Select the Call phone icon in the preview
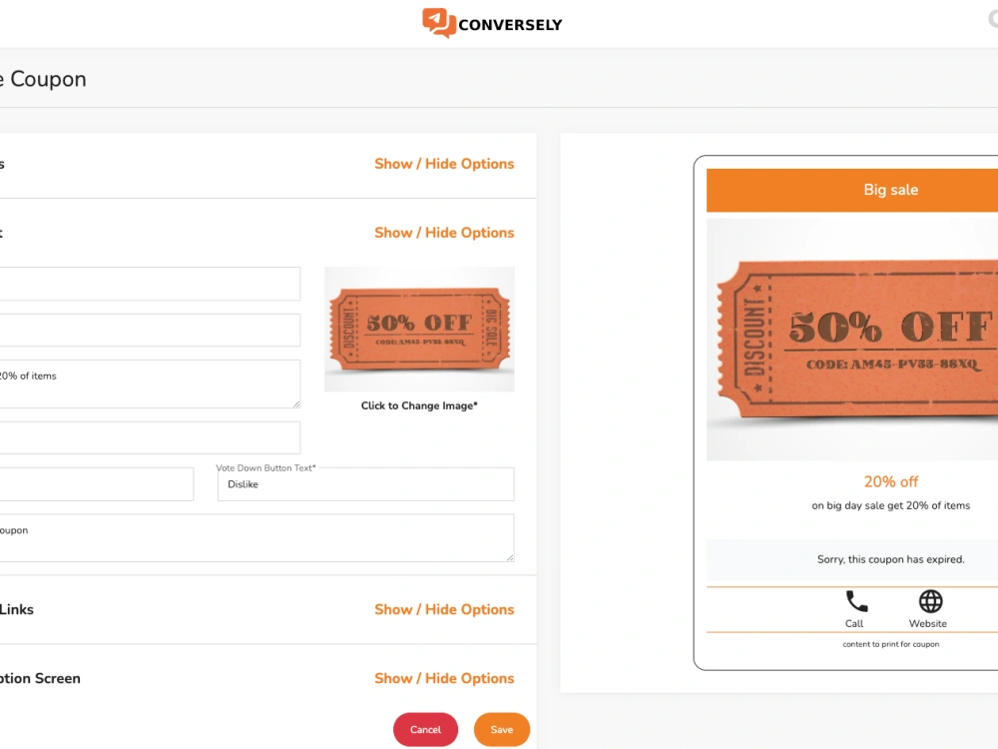Screen dimensions: 998x749 [x=854, y=600]
